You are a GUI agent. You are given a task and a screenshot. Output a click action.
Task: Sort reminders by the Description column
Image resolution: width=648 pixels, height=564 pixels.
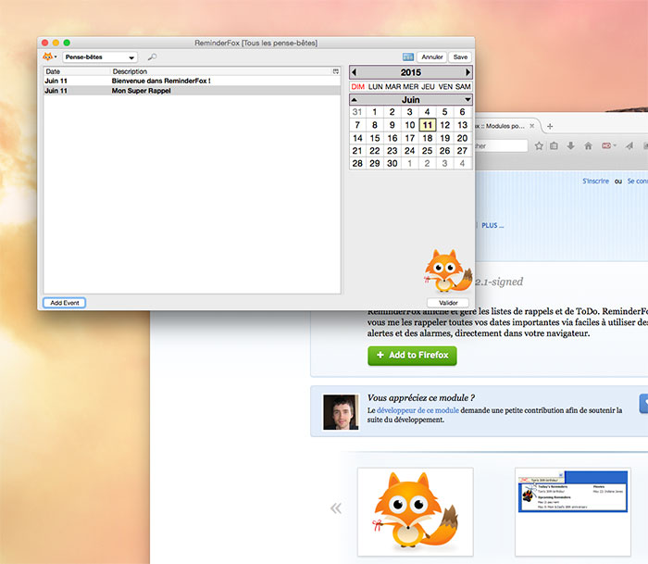(x=221, y=71)
